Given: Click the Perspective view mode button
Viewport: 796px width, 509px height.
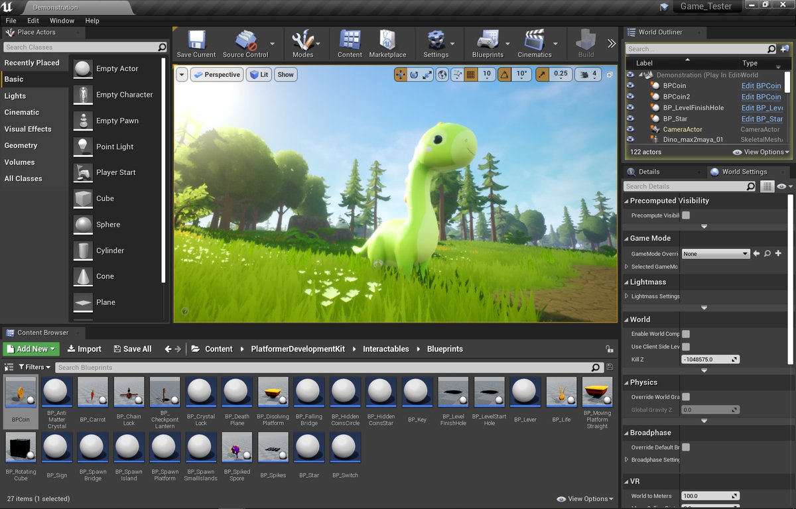Looking at the screenshot, I should (217, 74).
